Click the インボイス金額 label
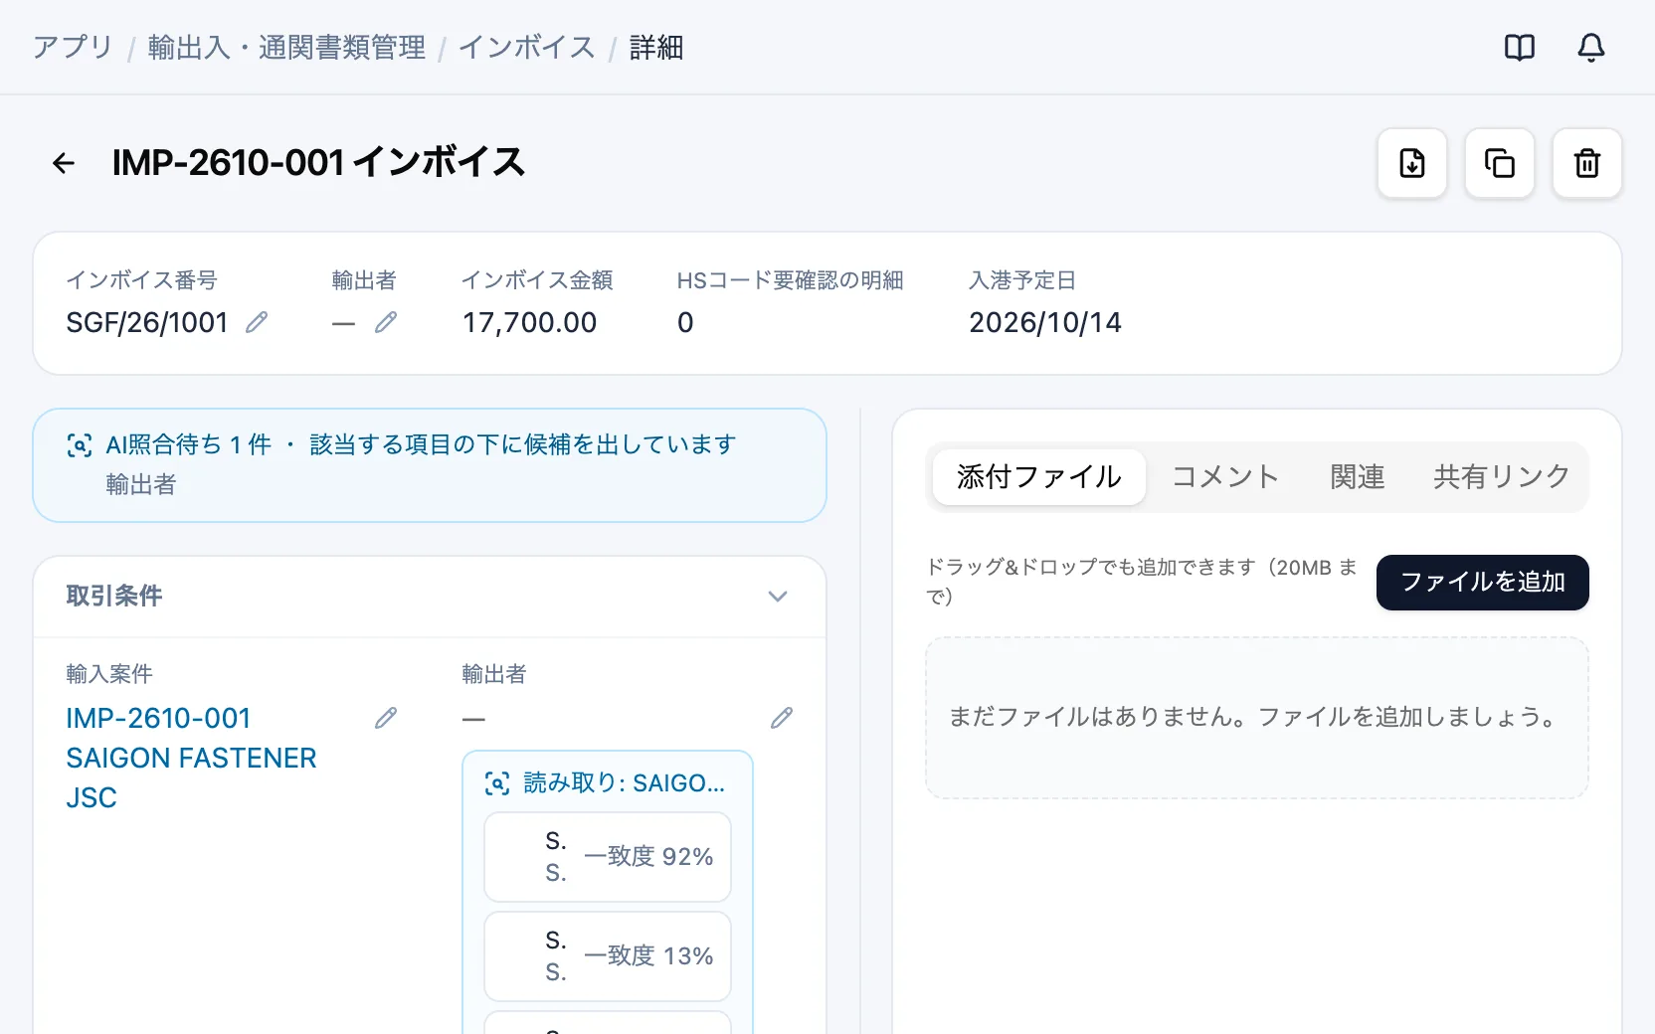This screenshot has height=1034, width=1655. (x=537, y=280)
